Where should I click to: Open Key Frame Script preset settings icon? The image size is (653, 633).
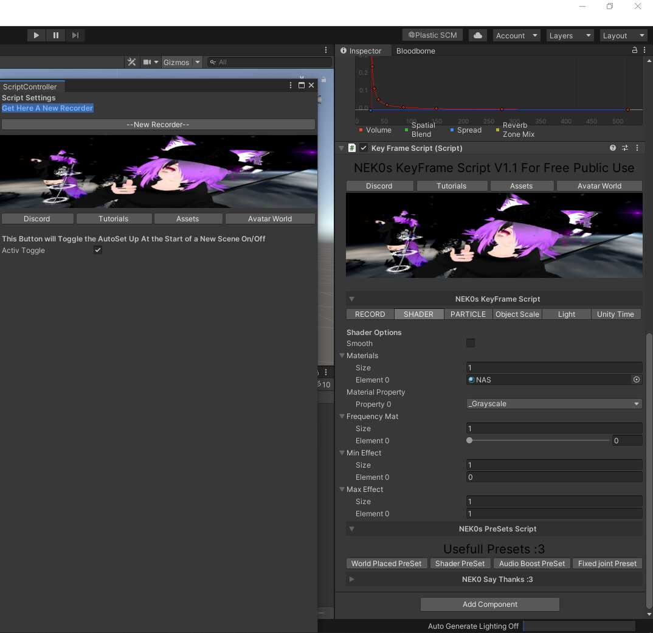(625, 148)
